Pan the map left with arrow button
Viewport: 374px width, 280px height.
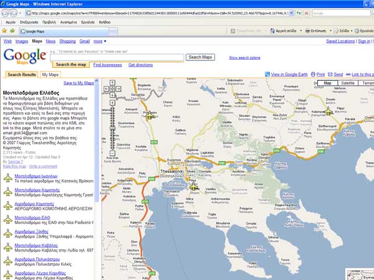107,89
